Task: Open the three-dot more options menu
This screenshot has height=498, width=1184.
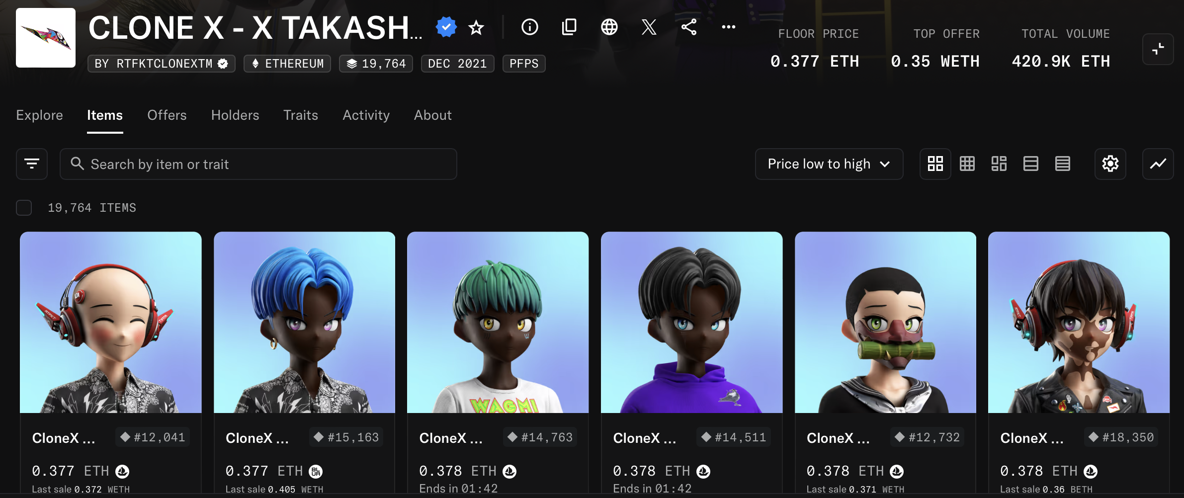Action: (x=728, y=27)
